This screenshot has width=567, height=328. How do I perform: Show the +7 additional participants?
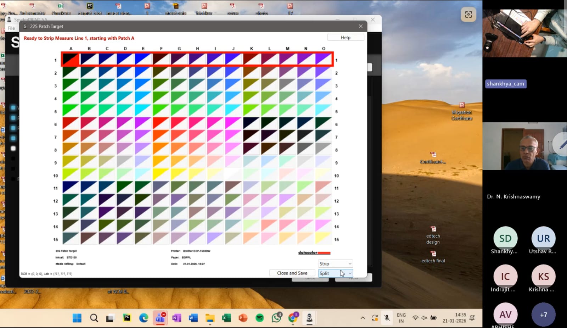[543, 315]
